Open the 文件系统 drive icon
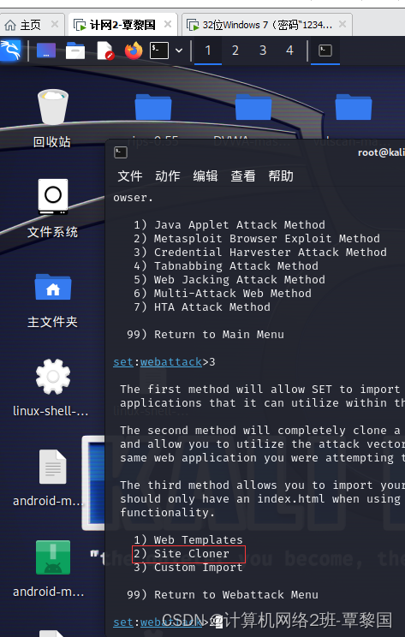405x637 pixels. (52, 209)
